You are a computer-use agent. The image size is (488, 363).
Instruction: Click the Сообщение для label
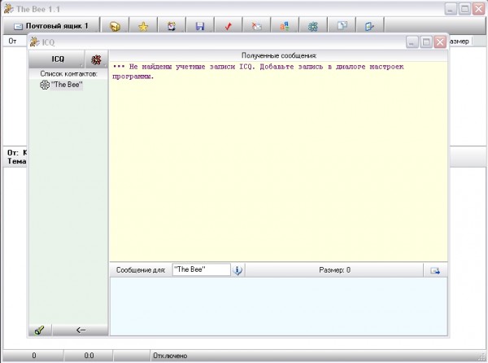(x=141, y=270)
